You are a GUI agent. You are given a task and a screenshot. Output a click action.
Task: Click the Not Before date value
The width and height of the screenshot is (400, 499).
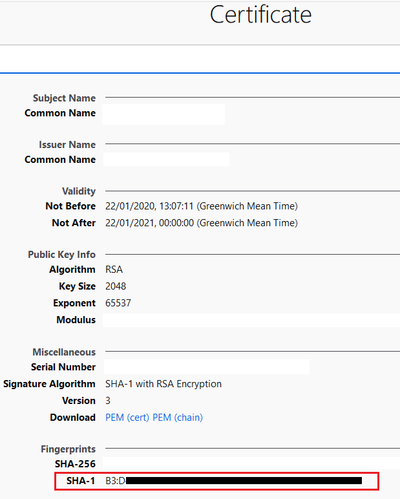[x=201, y=206]
